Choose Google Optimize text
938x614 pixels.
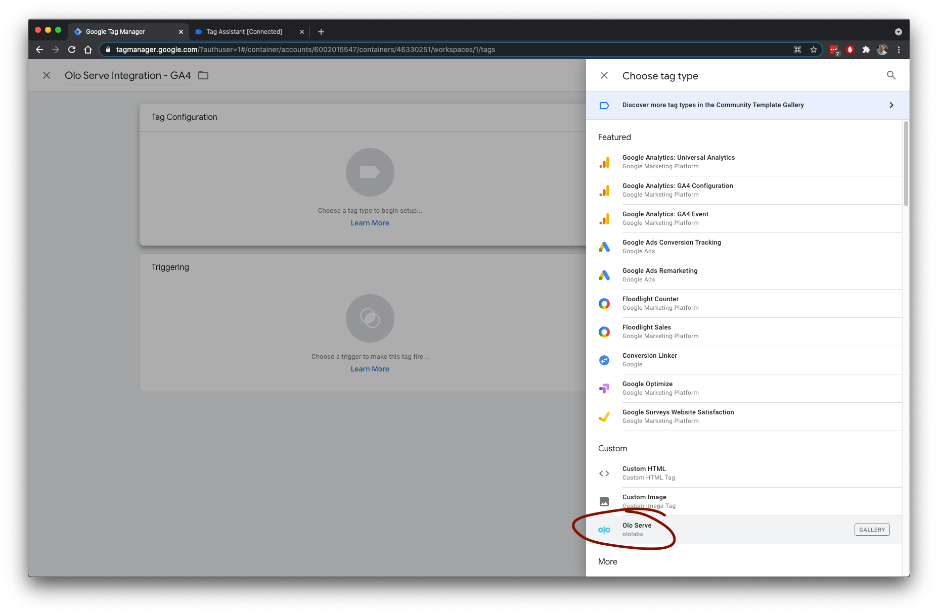point(647,384)
